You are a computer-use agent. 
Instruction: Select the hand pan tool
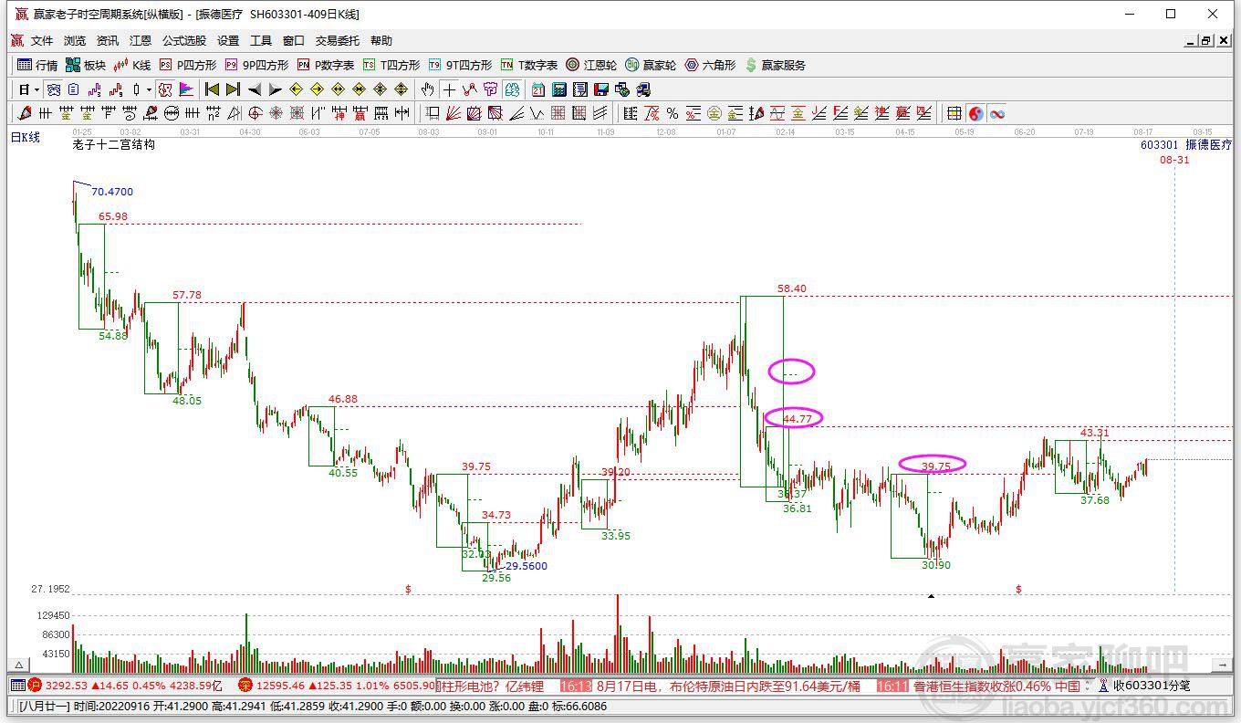point(428,89)
